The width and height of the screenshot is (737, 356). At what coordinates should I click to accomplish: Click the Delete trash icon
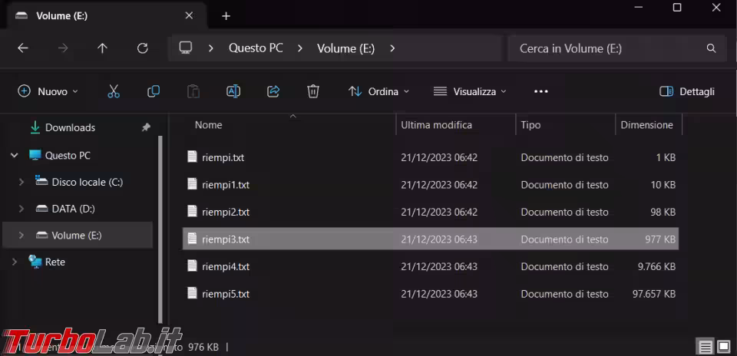coord(313,91)
